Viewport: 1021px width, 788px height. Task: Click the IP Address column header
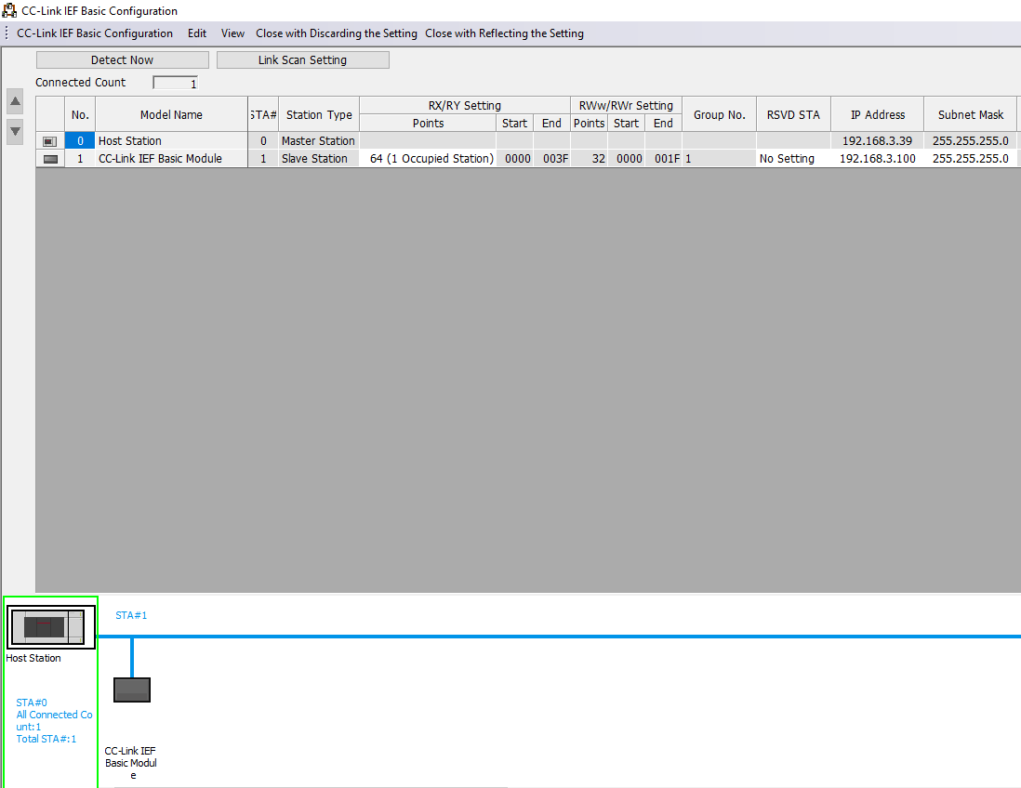tap(877, 114)
